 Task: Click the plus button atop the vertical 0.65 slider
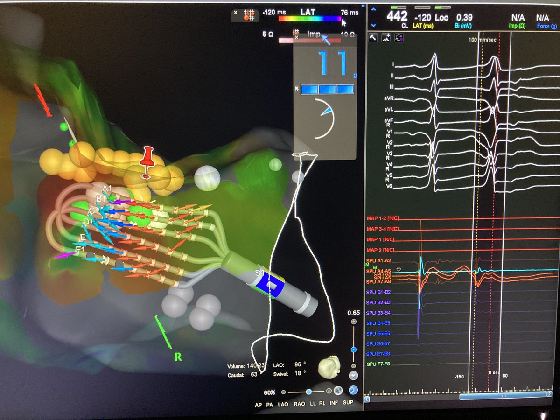pos(353,322)
